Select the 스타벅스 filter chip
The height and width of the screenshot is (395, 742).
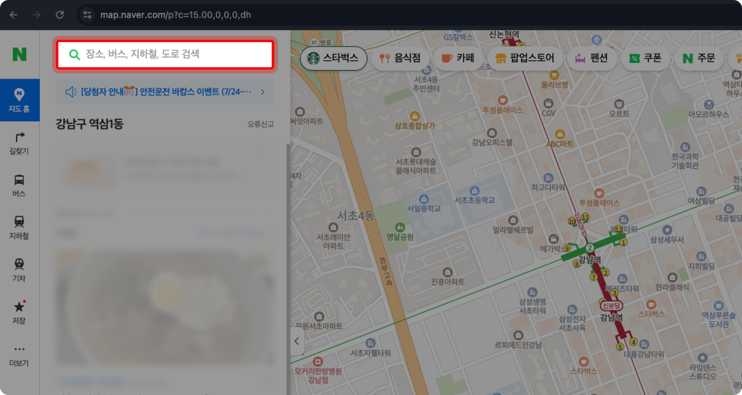coord(334,58)
